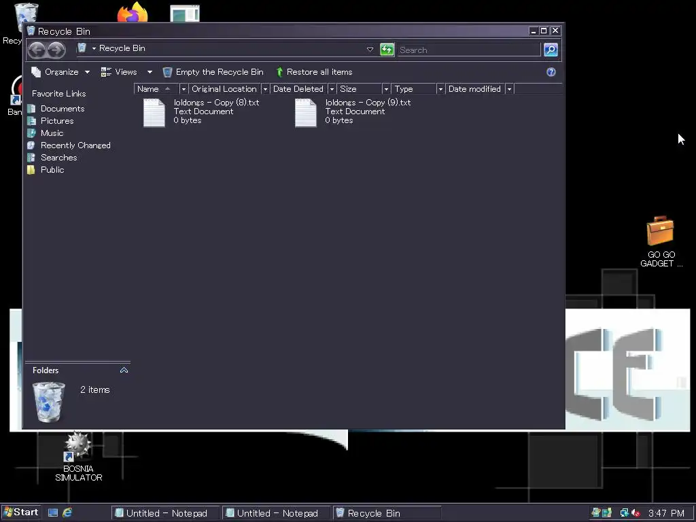Viewport: 696px width, 522px height.
Task: Sort by Date modified column header
Action: point(475,89)
